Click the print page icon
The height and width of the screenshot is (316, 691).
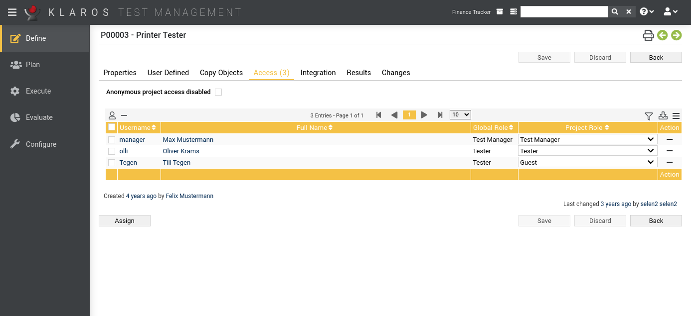tap(648, 35)
